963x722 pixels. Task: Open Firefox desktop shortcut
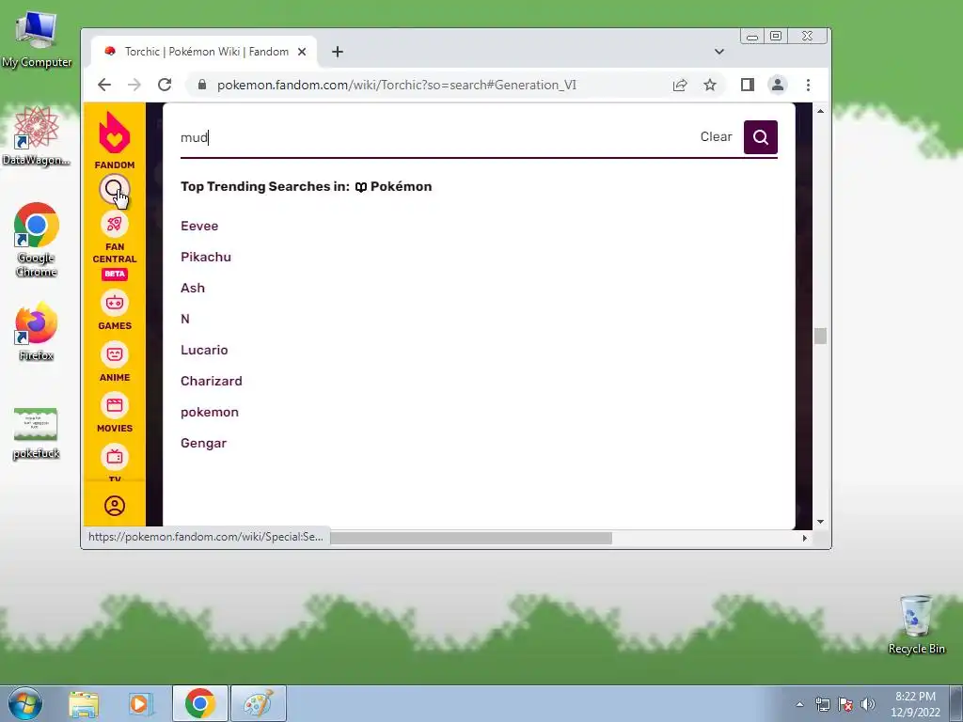(x=37, y=330)
